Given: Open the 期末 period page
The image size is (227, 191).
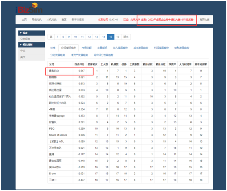Looking at the screenshot, I should click(x=126, y=37).
